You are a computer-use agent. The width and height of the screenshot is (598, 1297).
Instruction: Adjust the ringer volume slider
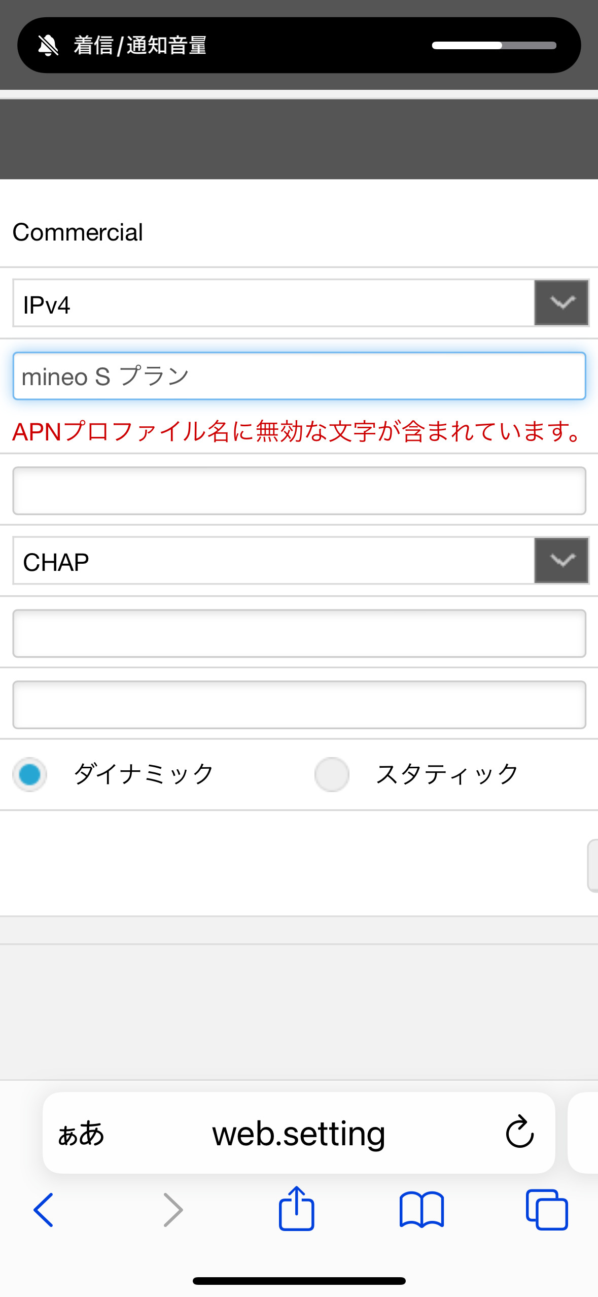point(494,46)
